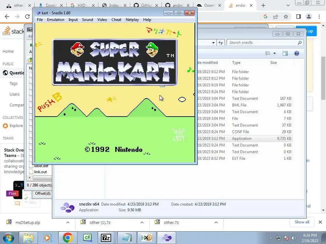
Task: Click the refresh button in Explorer address bar
Action: [x=221, y=43]
